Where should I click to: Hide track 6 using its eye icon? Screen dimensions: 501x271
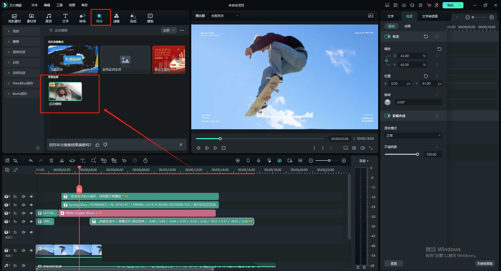[x=31, y=196]
